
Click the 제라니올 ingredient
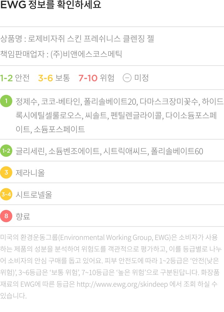click(x=30, y=173)
